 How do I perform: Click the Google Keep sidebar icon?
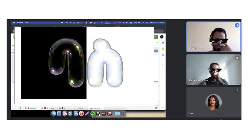pos(163,49)
